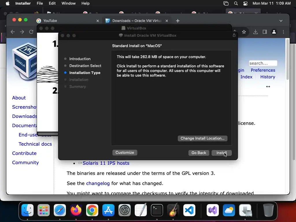This screenshot has height=222, width=296.
Task: Open Spotlight search in menu bar
Action: tap(236, 3)
